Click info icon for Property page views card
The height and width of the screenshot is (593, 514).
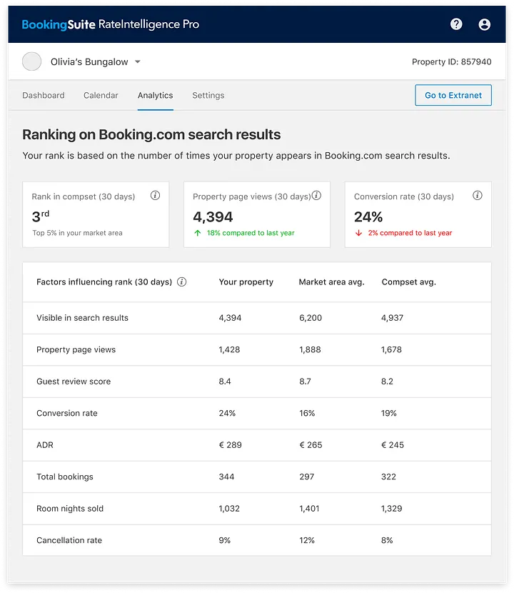[x=316, y=196]
